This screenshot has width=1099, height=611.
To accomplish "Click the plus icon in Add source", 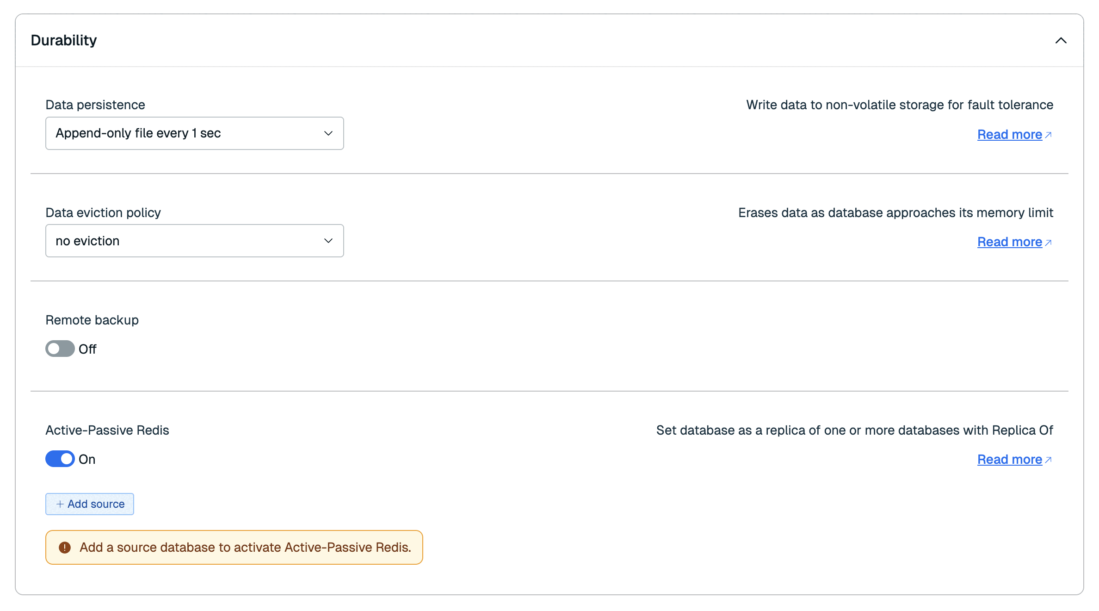I will click(x=60, y=504).
